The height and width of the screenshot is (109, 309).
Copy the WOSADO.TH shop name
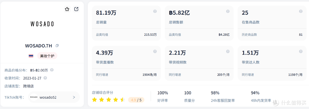(57, 45)
